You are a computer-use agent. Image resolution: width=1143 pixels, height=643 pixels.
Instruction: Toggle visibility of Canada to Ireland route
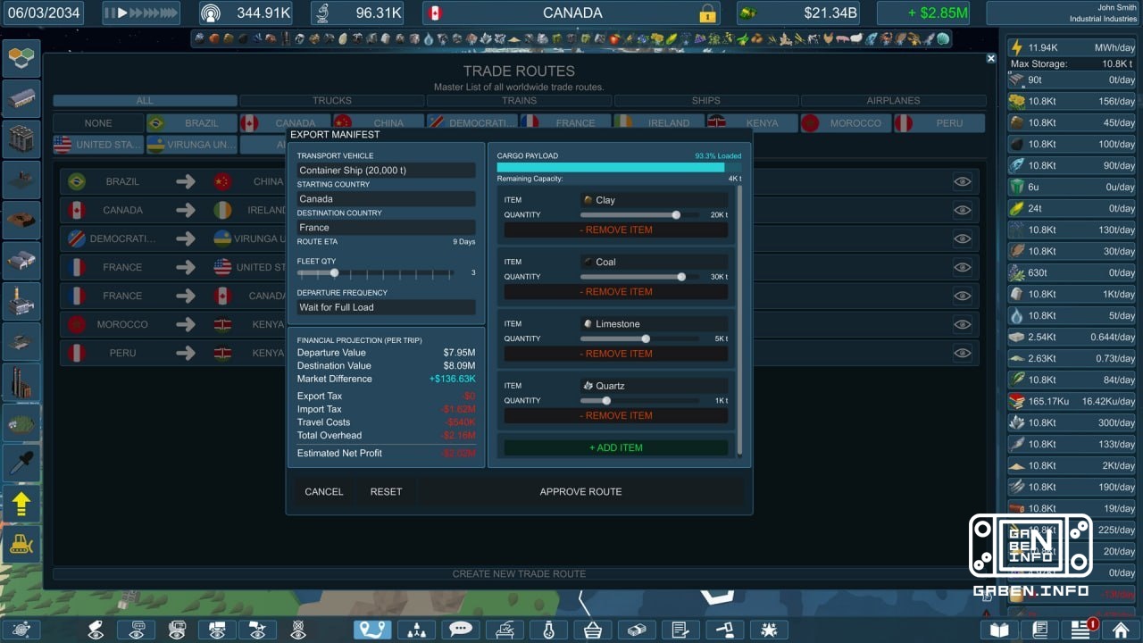click(x=962, y=210)
